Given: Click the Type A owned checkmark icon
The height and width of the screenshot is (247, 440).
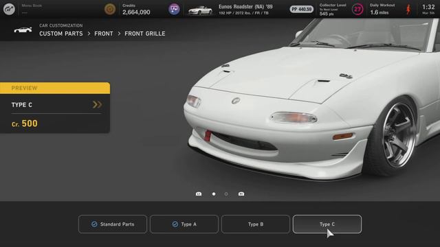Looking at the screenshot, I should click(175, 224).
